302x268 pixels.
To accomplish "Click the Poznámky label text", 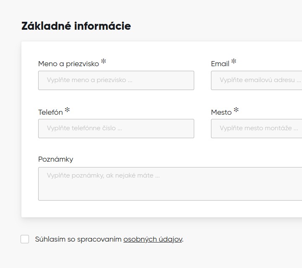I will (x=55, y=160).
